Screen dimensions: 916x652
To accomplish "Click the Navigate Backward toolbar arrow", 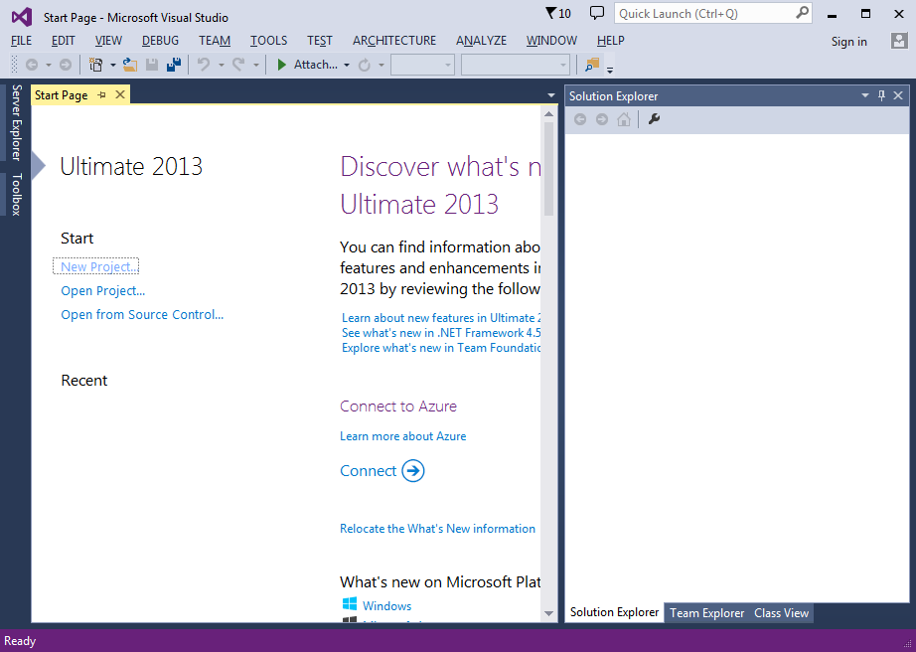I will click(32, 65).
